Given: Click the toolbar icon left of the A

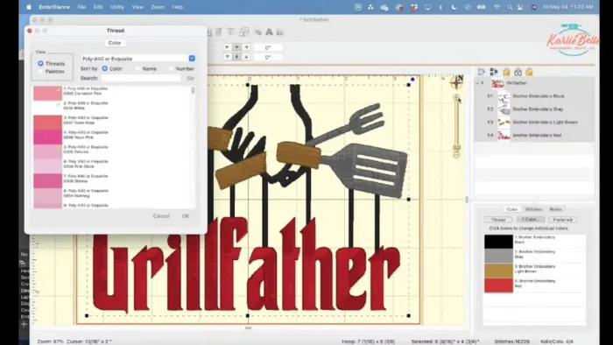Looking at the screenshot, I should 258,32.
